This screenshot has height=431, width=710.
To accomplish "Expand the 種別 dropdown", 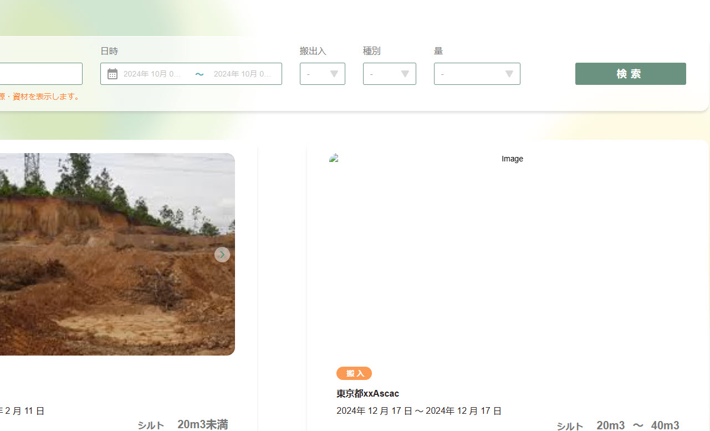I will (389, 74).
